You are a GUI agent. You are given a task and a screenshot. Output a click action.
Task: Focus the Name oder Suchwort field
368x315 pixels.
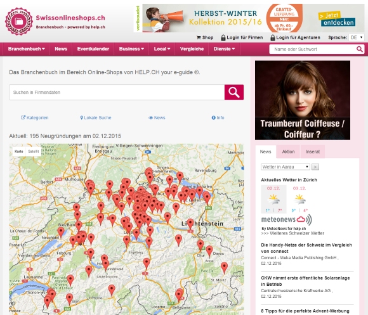click(x=313, y=49)
